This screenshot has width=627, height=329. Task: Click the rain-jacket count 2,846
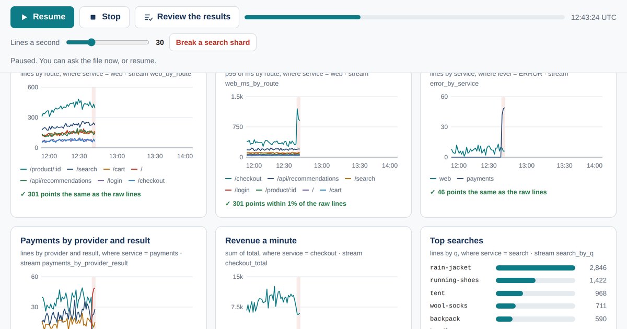tap(598, 268)
